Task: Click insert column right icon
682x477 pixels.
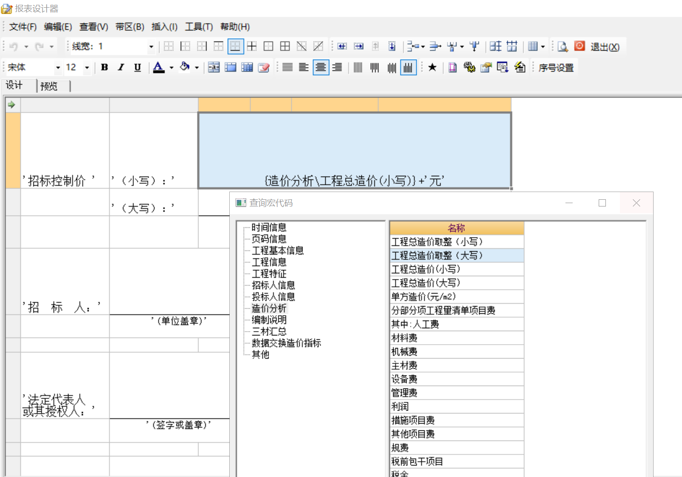Action: pyautogui.click(x=359, y=47)
